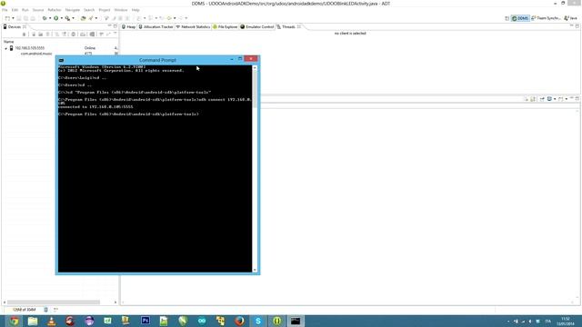The image size is (582, 327).
Task: Open the Run menu
Action: click(x=25, y=10)
